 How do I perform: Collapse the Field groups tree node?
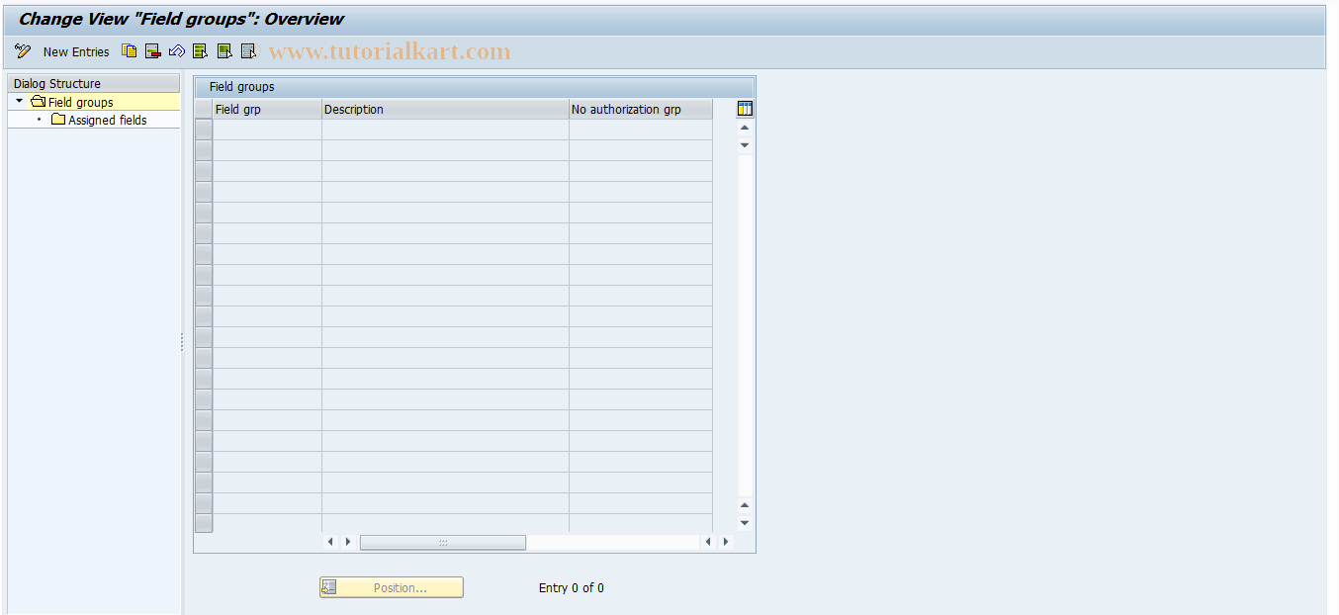(x=19, y=101)
